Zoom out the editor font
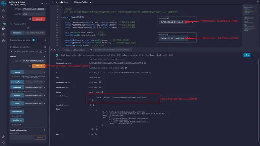Screen dimensions: 260x146 pyautogui.click(x=53, y=3)
